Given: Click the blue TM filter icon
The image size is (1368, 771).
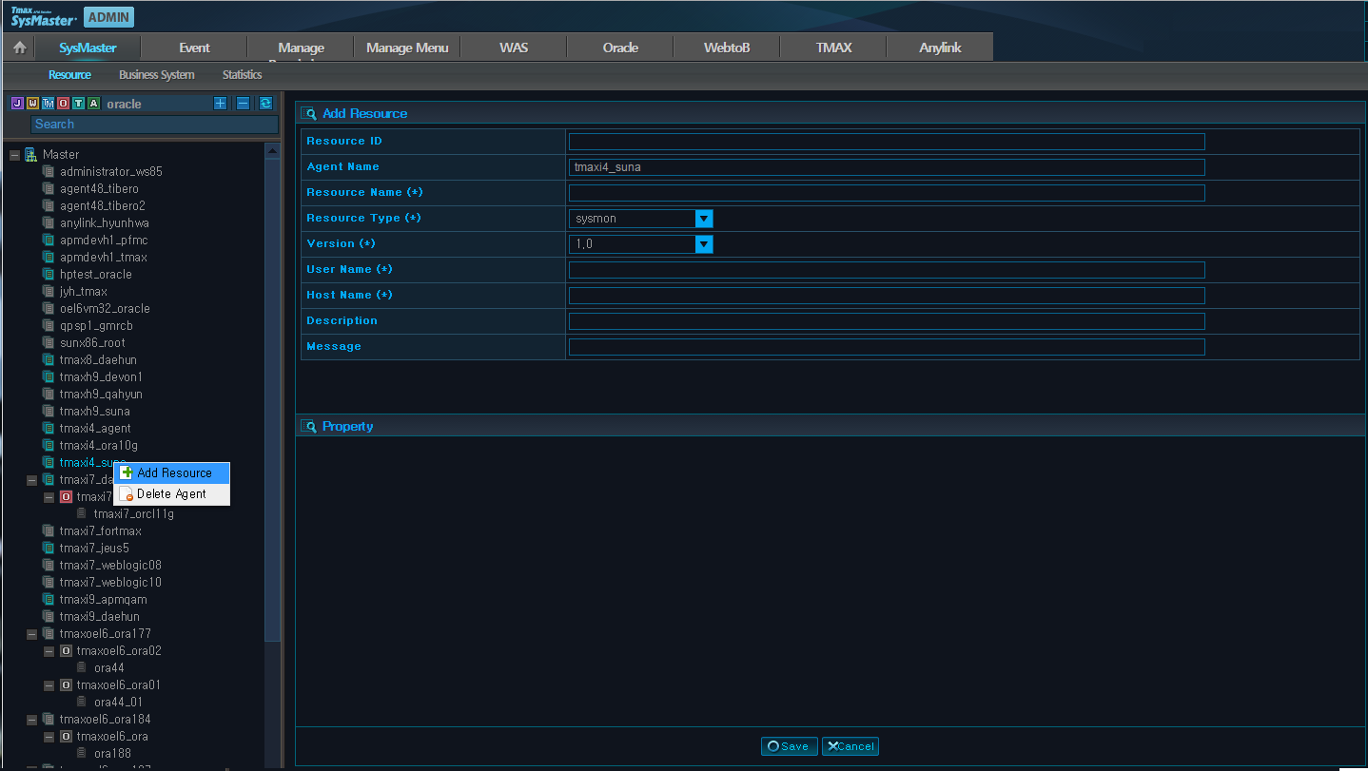Looking at the screenshot, I should point(48,104).
